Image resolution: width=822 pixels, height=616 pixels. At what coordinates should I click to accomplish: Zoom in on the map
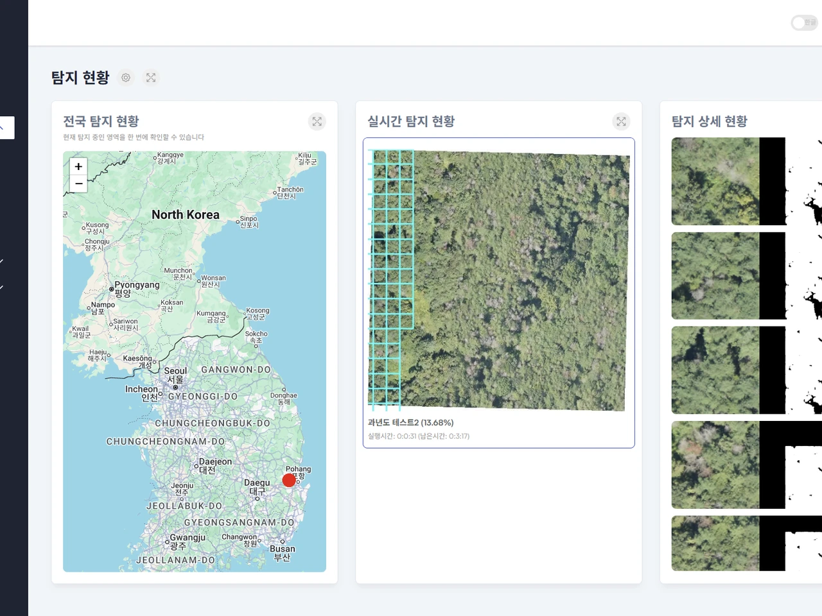click(78, 166)
